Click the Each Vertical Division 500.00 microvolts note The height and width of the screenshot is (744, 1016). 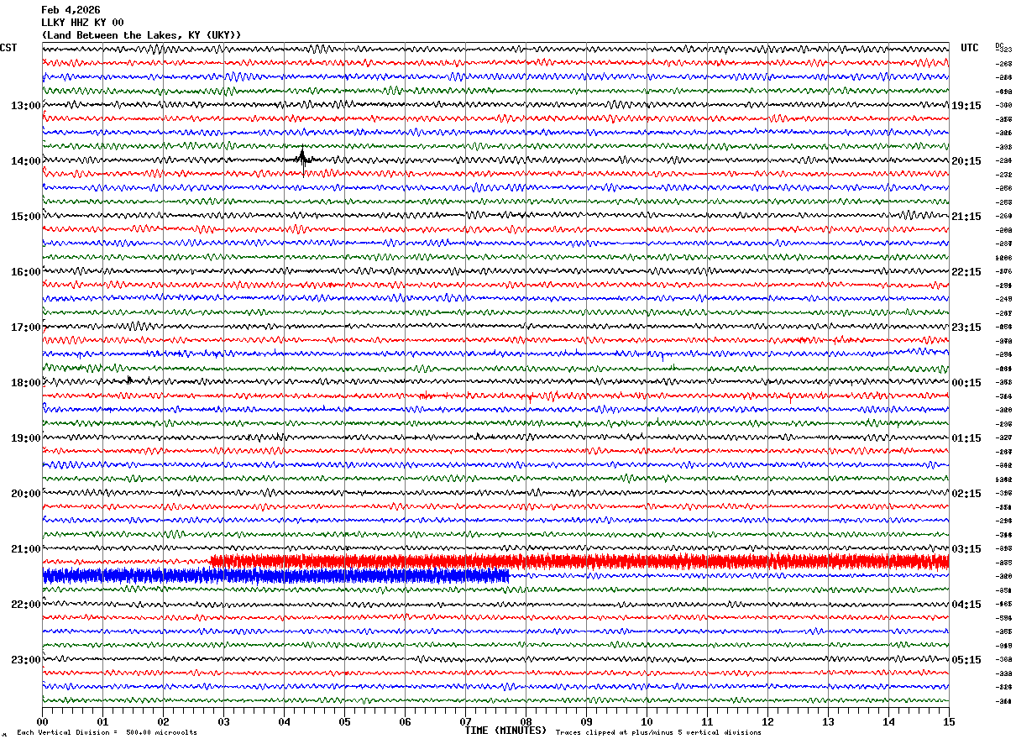[x=107, y=732]
